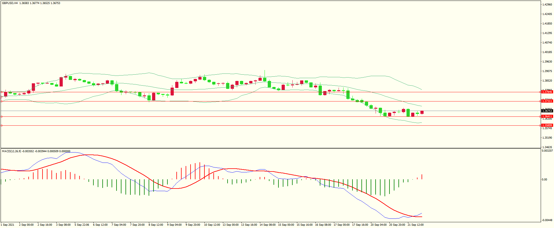Click time label 21 Sep 12:00
The image size is (554, 228).
pos(416,225)
